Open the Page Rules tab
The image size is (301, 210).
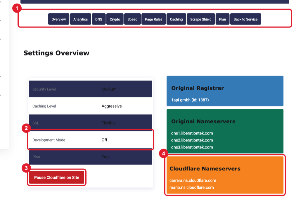154,19
